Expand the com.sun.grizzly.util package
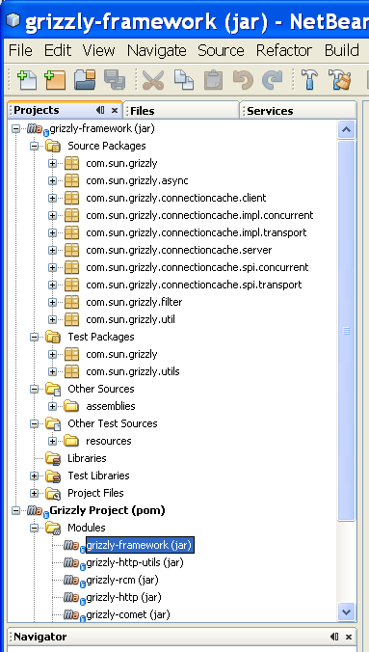 pyautogui.click(x=52, y=319)
